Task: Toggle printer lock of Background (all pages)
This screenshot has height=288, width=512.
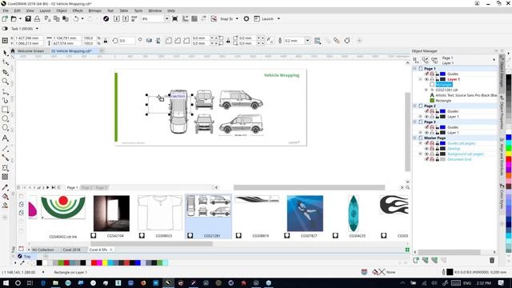Action: point(432,154)
